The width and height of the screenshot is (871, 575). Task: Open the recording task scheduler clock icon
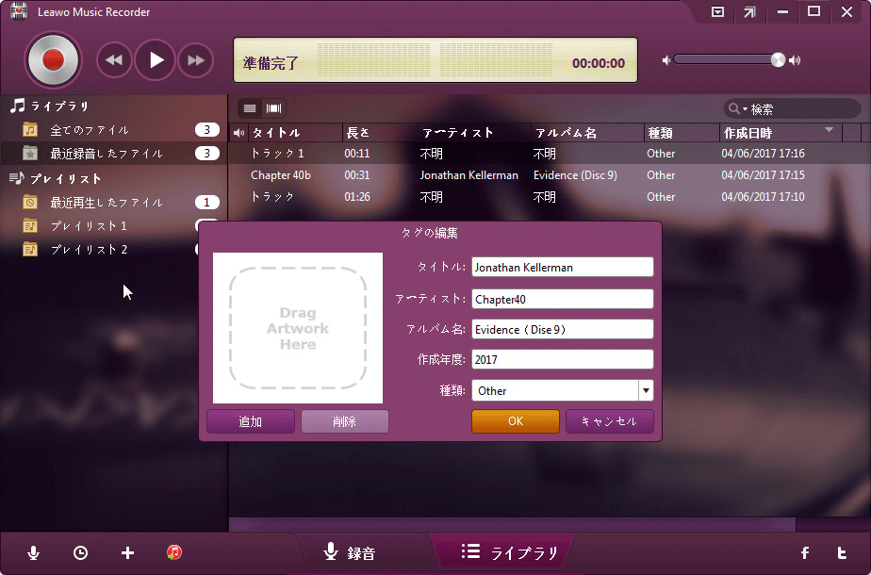click(80, 553)
